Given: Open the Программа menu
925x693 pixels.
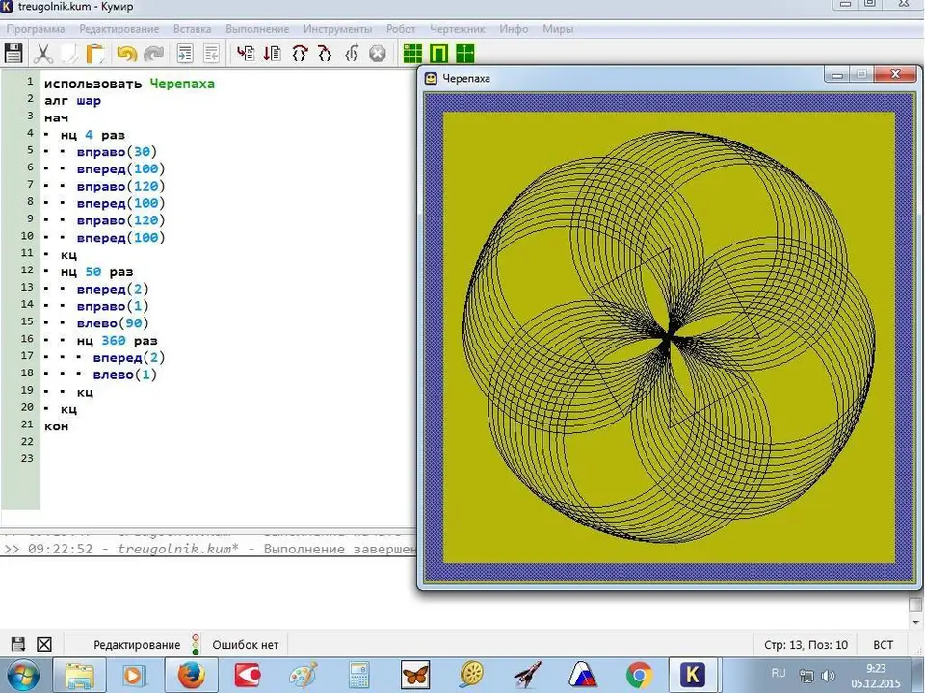Looking at the screenshot, I should 36,28.
